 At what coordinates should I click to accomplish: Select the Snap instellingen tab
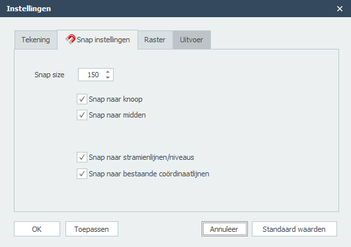click(98, 40)
